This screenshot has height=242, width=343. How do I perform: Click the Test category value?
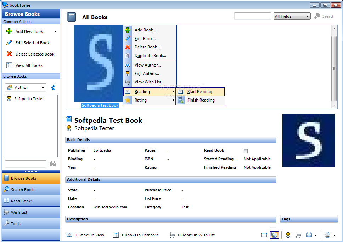(185, 207)
